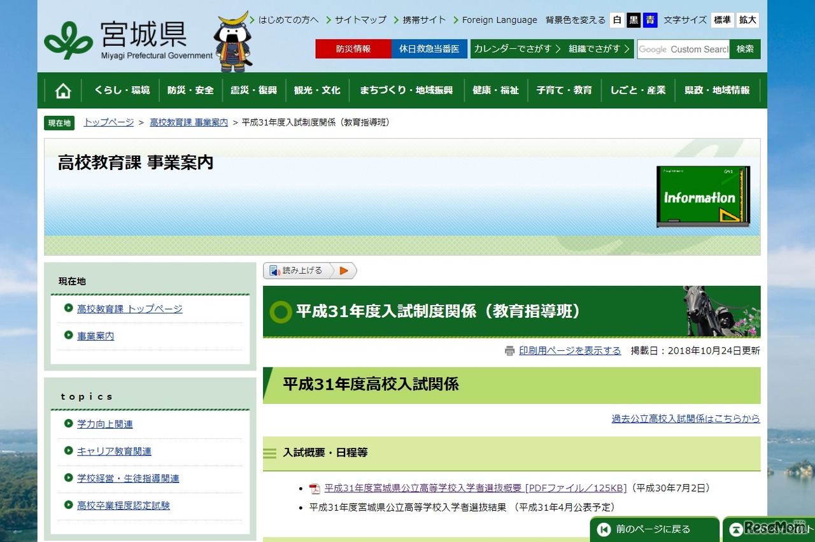Select white background color 白

616,20
